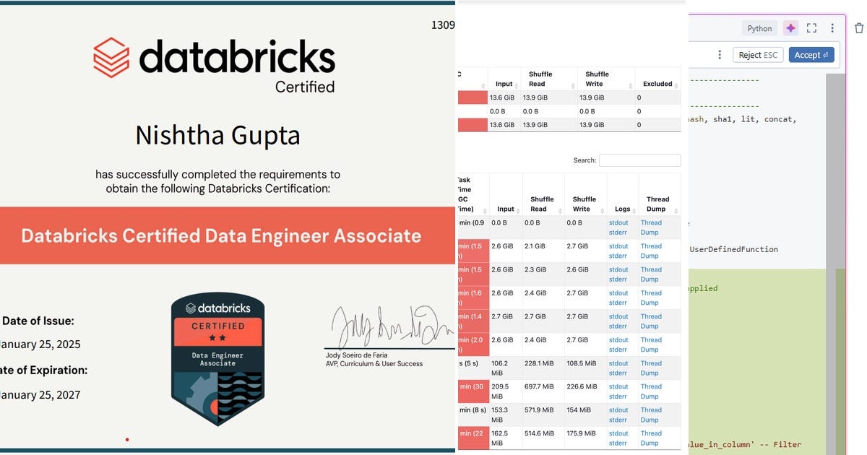Open the Databricks Assistant sparkle icon
867x455 pixels.
790,27
